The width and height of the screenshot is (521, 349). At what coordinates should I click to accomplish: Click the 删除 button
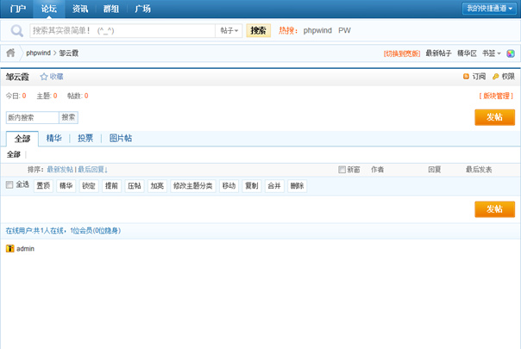(x=297, y=186)
